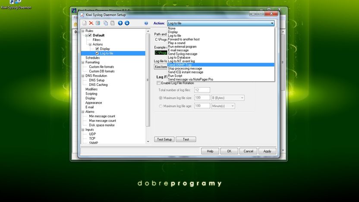Open Modifiers in the setup tree
This screenshot has width=359, height=202.
coord(91,89)
